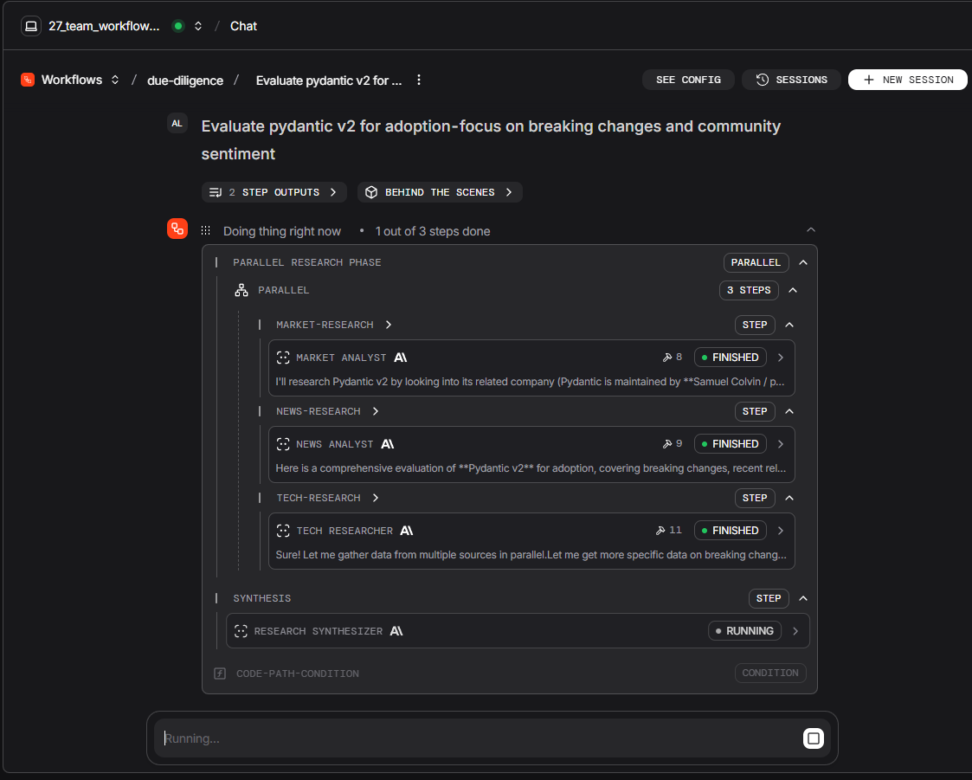Click the tool-call hammer icon showing 9
The image size is (972, 780).
click(667, 445)
